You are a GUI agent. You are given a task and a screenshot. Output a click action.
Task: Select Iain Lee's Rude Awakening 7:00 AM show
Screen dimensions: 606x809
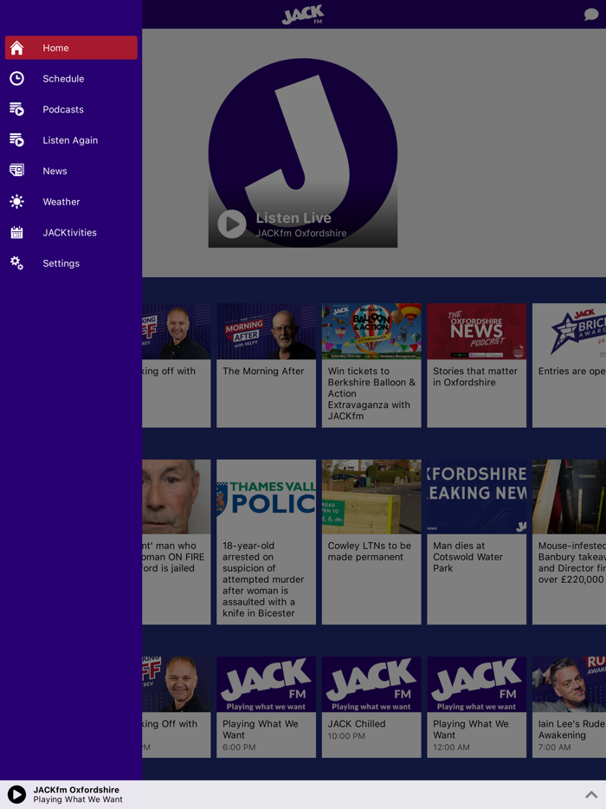(x=569, y=707)
